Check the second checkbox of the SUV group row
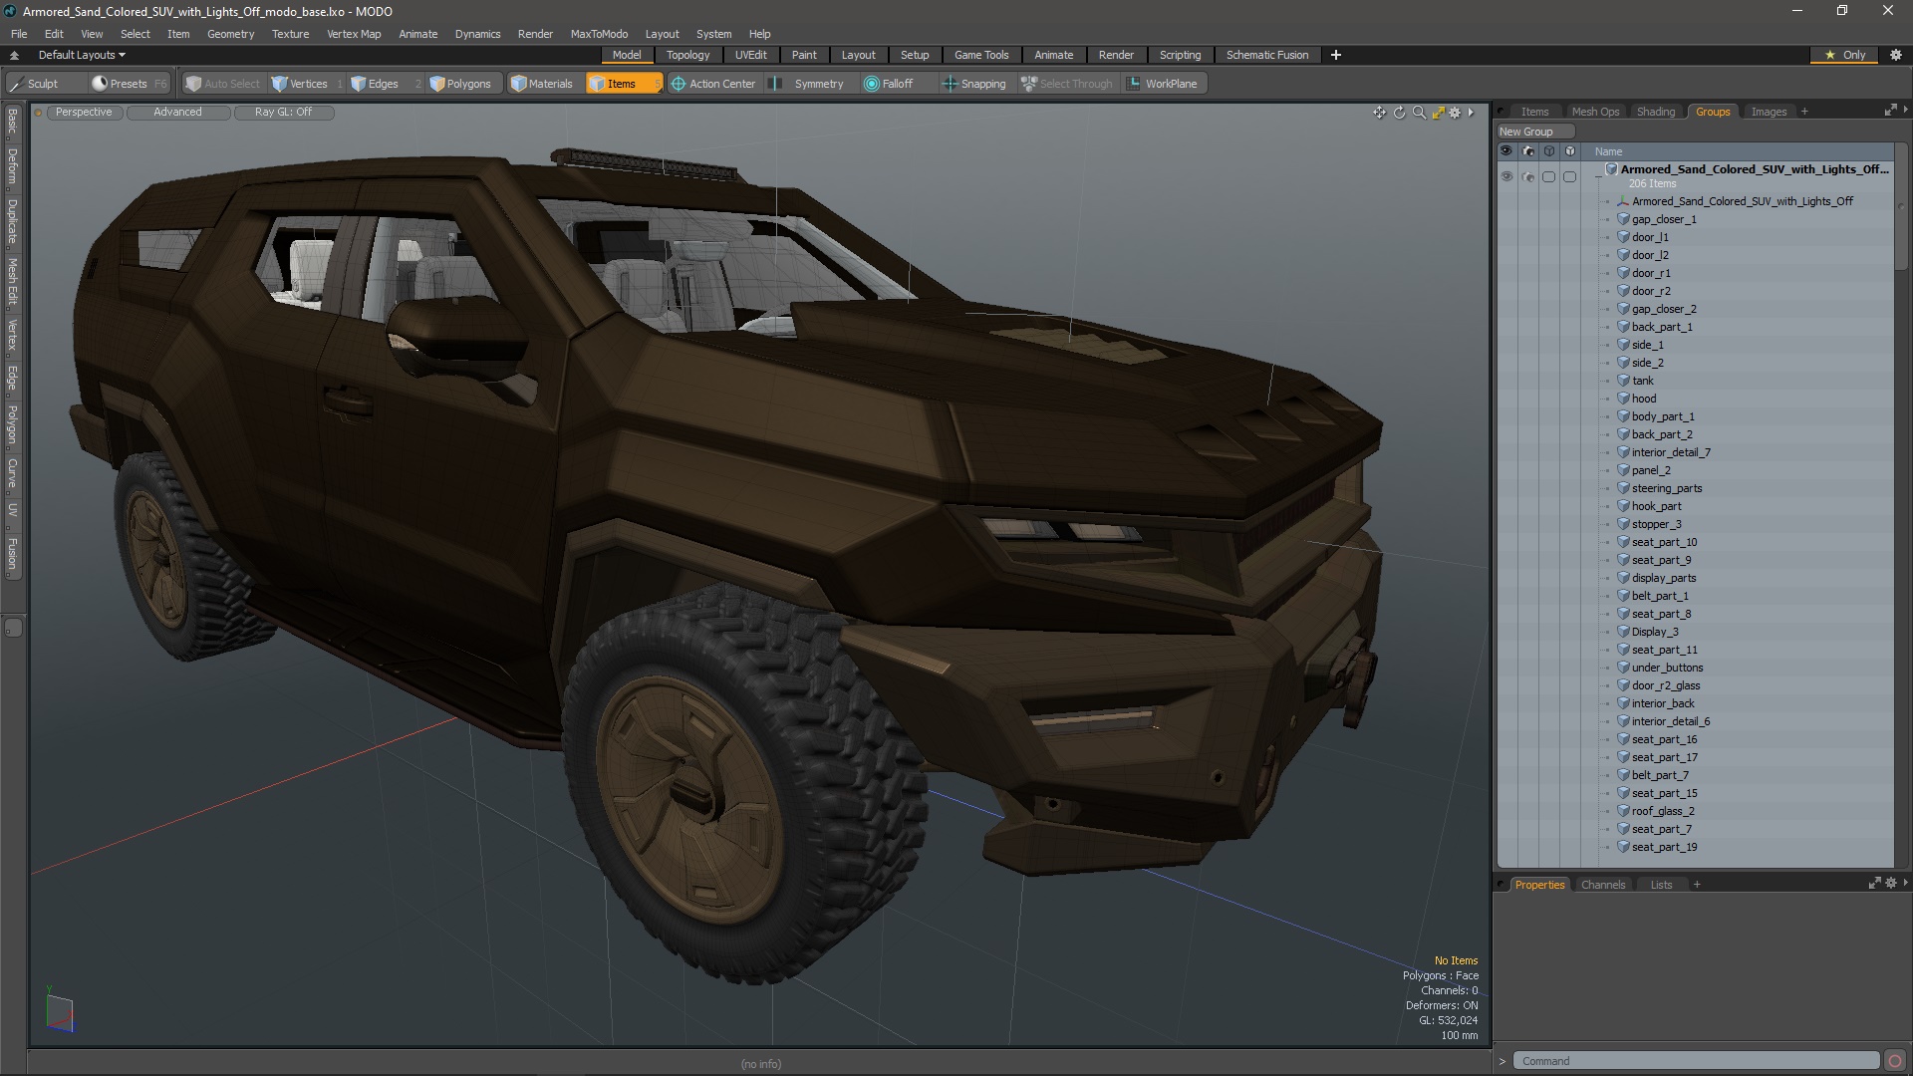The height and width of the screenshot is (1076, 1913). (1569, 176)
